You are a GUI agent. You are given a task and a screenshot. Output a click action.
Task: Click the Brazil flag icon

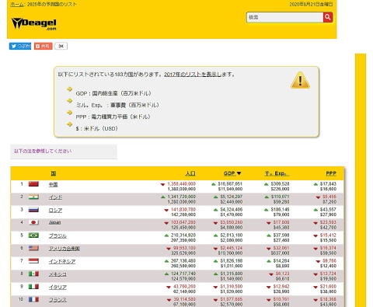pyautogui.click(x=33, y=235)
